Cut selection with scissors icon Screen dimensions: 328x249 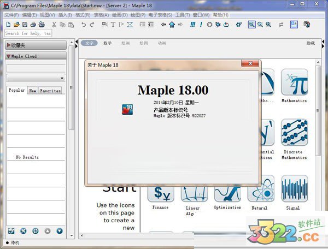pyautogui.click(x=54, y=25)
